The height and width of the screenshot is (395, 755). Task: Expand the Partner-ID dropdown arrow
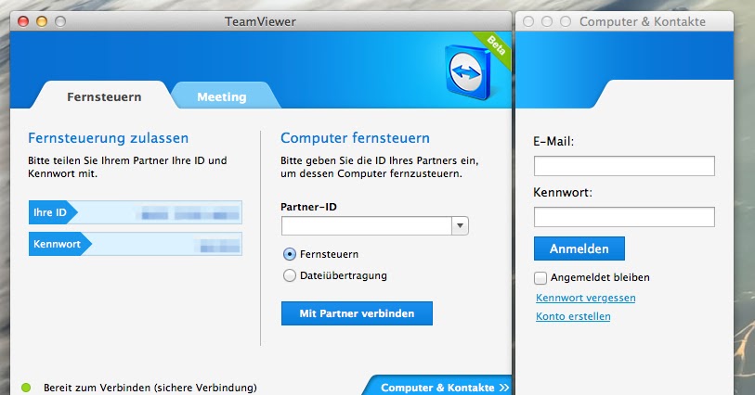460,226
